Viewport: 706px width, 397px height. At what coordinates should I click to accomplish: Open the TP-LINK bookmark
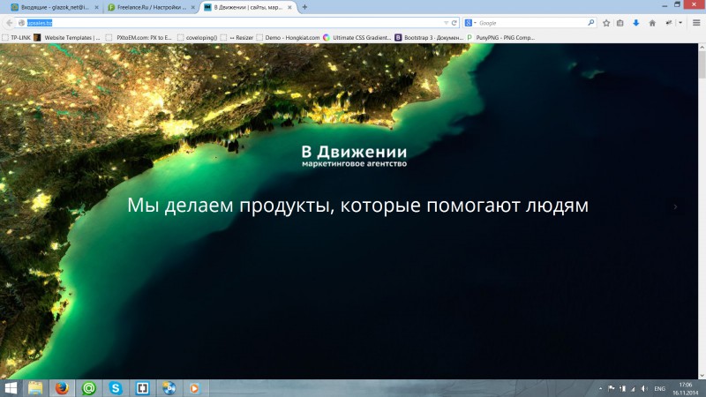[x=16, y=38]
